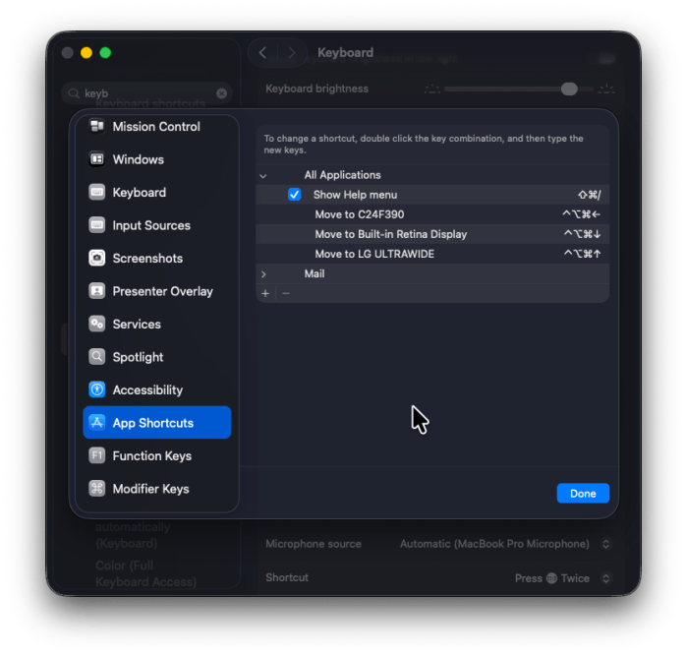Click the Input Sources icon
The image size is (687, 657).
(97, 225)
